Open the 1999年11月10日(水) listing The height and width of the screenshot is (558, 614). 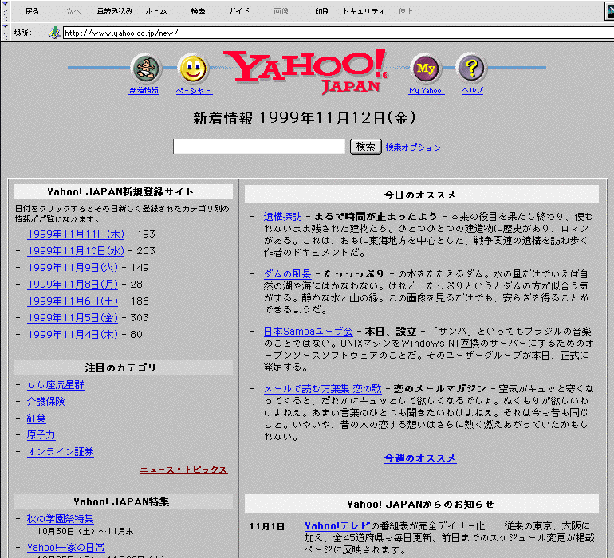click(76, 250)
